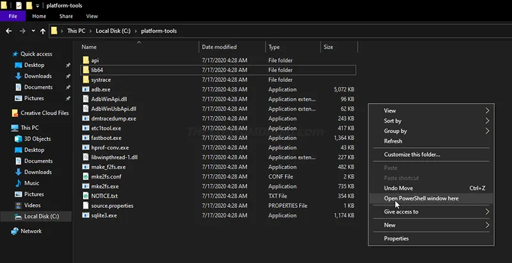The image size is (512, 263).
Task: Select the AdbWinUsbApi.dll file name
Action: coord(114,109)
